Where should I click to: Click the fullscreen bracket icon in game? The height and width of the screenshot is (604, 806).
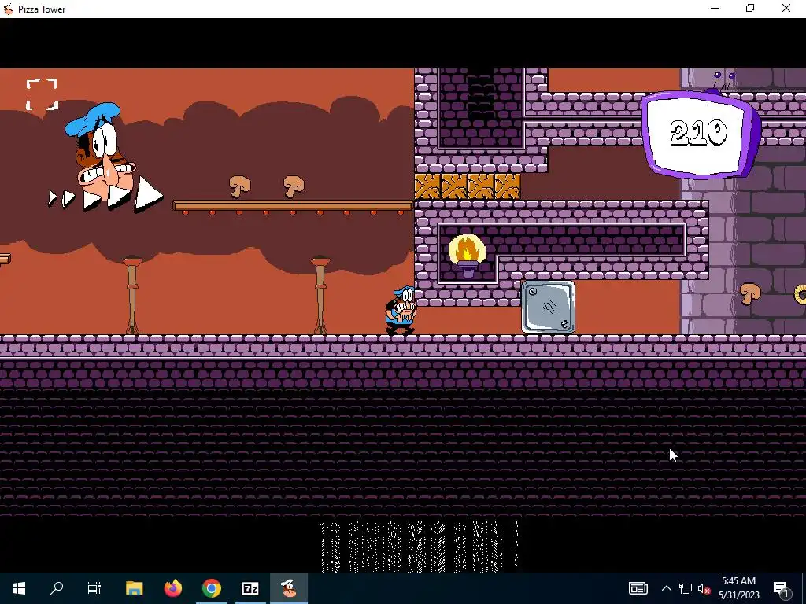pyautogui.click(x=42, y=94)
